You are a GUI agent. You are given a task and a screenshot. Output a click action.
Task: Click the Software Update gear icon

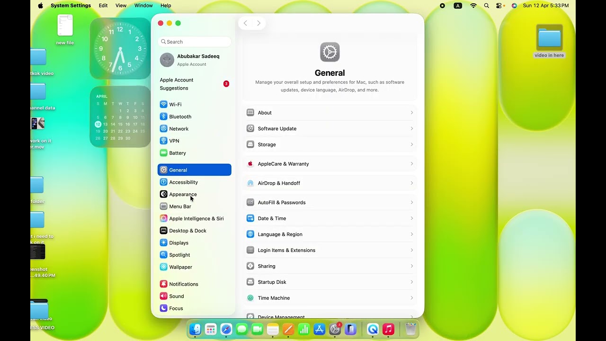pyautogui.click(x=250, y=128)
